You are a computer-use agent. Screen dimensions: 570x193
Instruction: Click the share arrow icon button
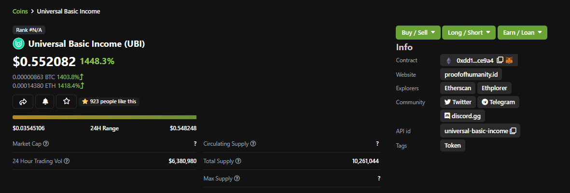click(23, 102)
